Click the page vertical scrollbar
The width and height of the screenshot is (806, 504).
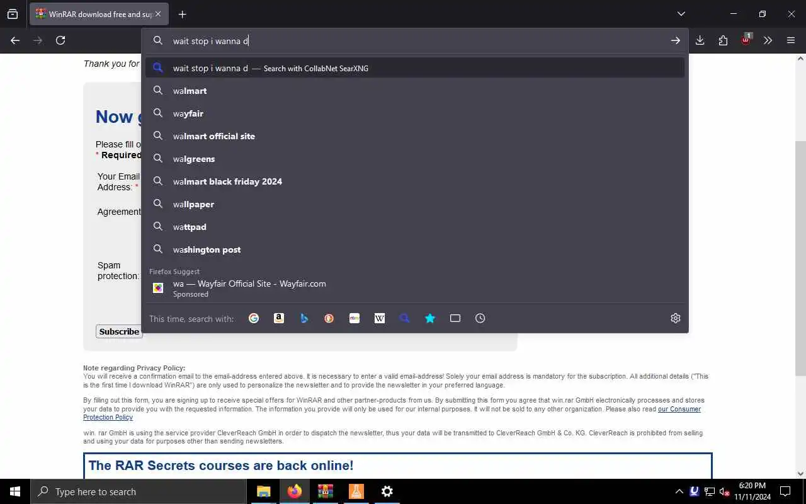coord(801,258)
